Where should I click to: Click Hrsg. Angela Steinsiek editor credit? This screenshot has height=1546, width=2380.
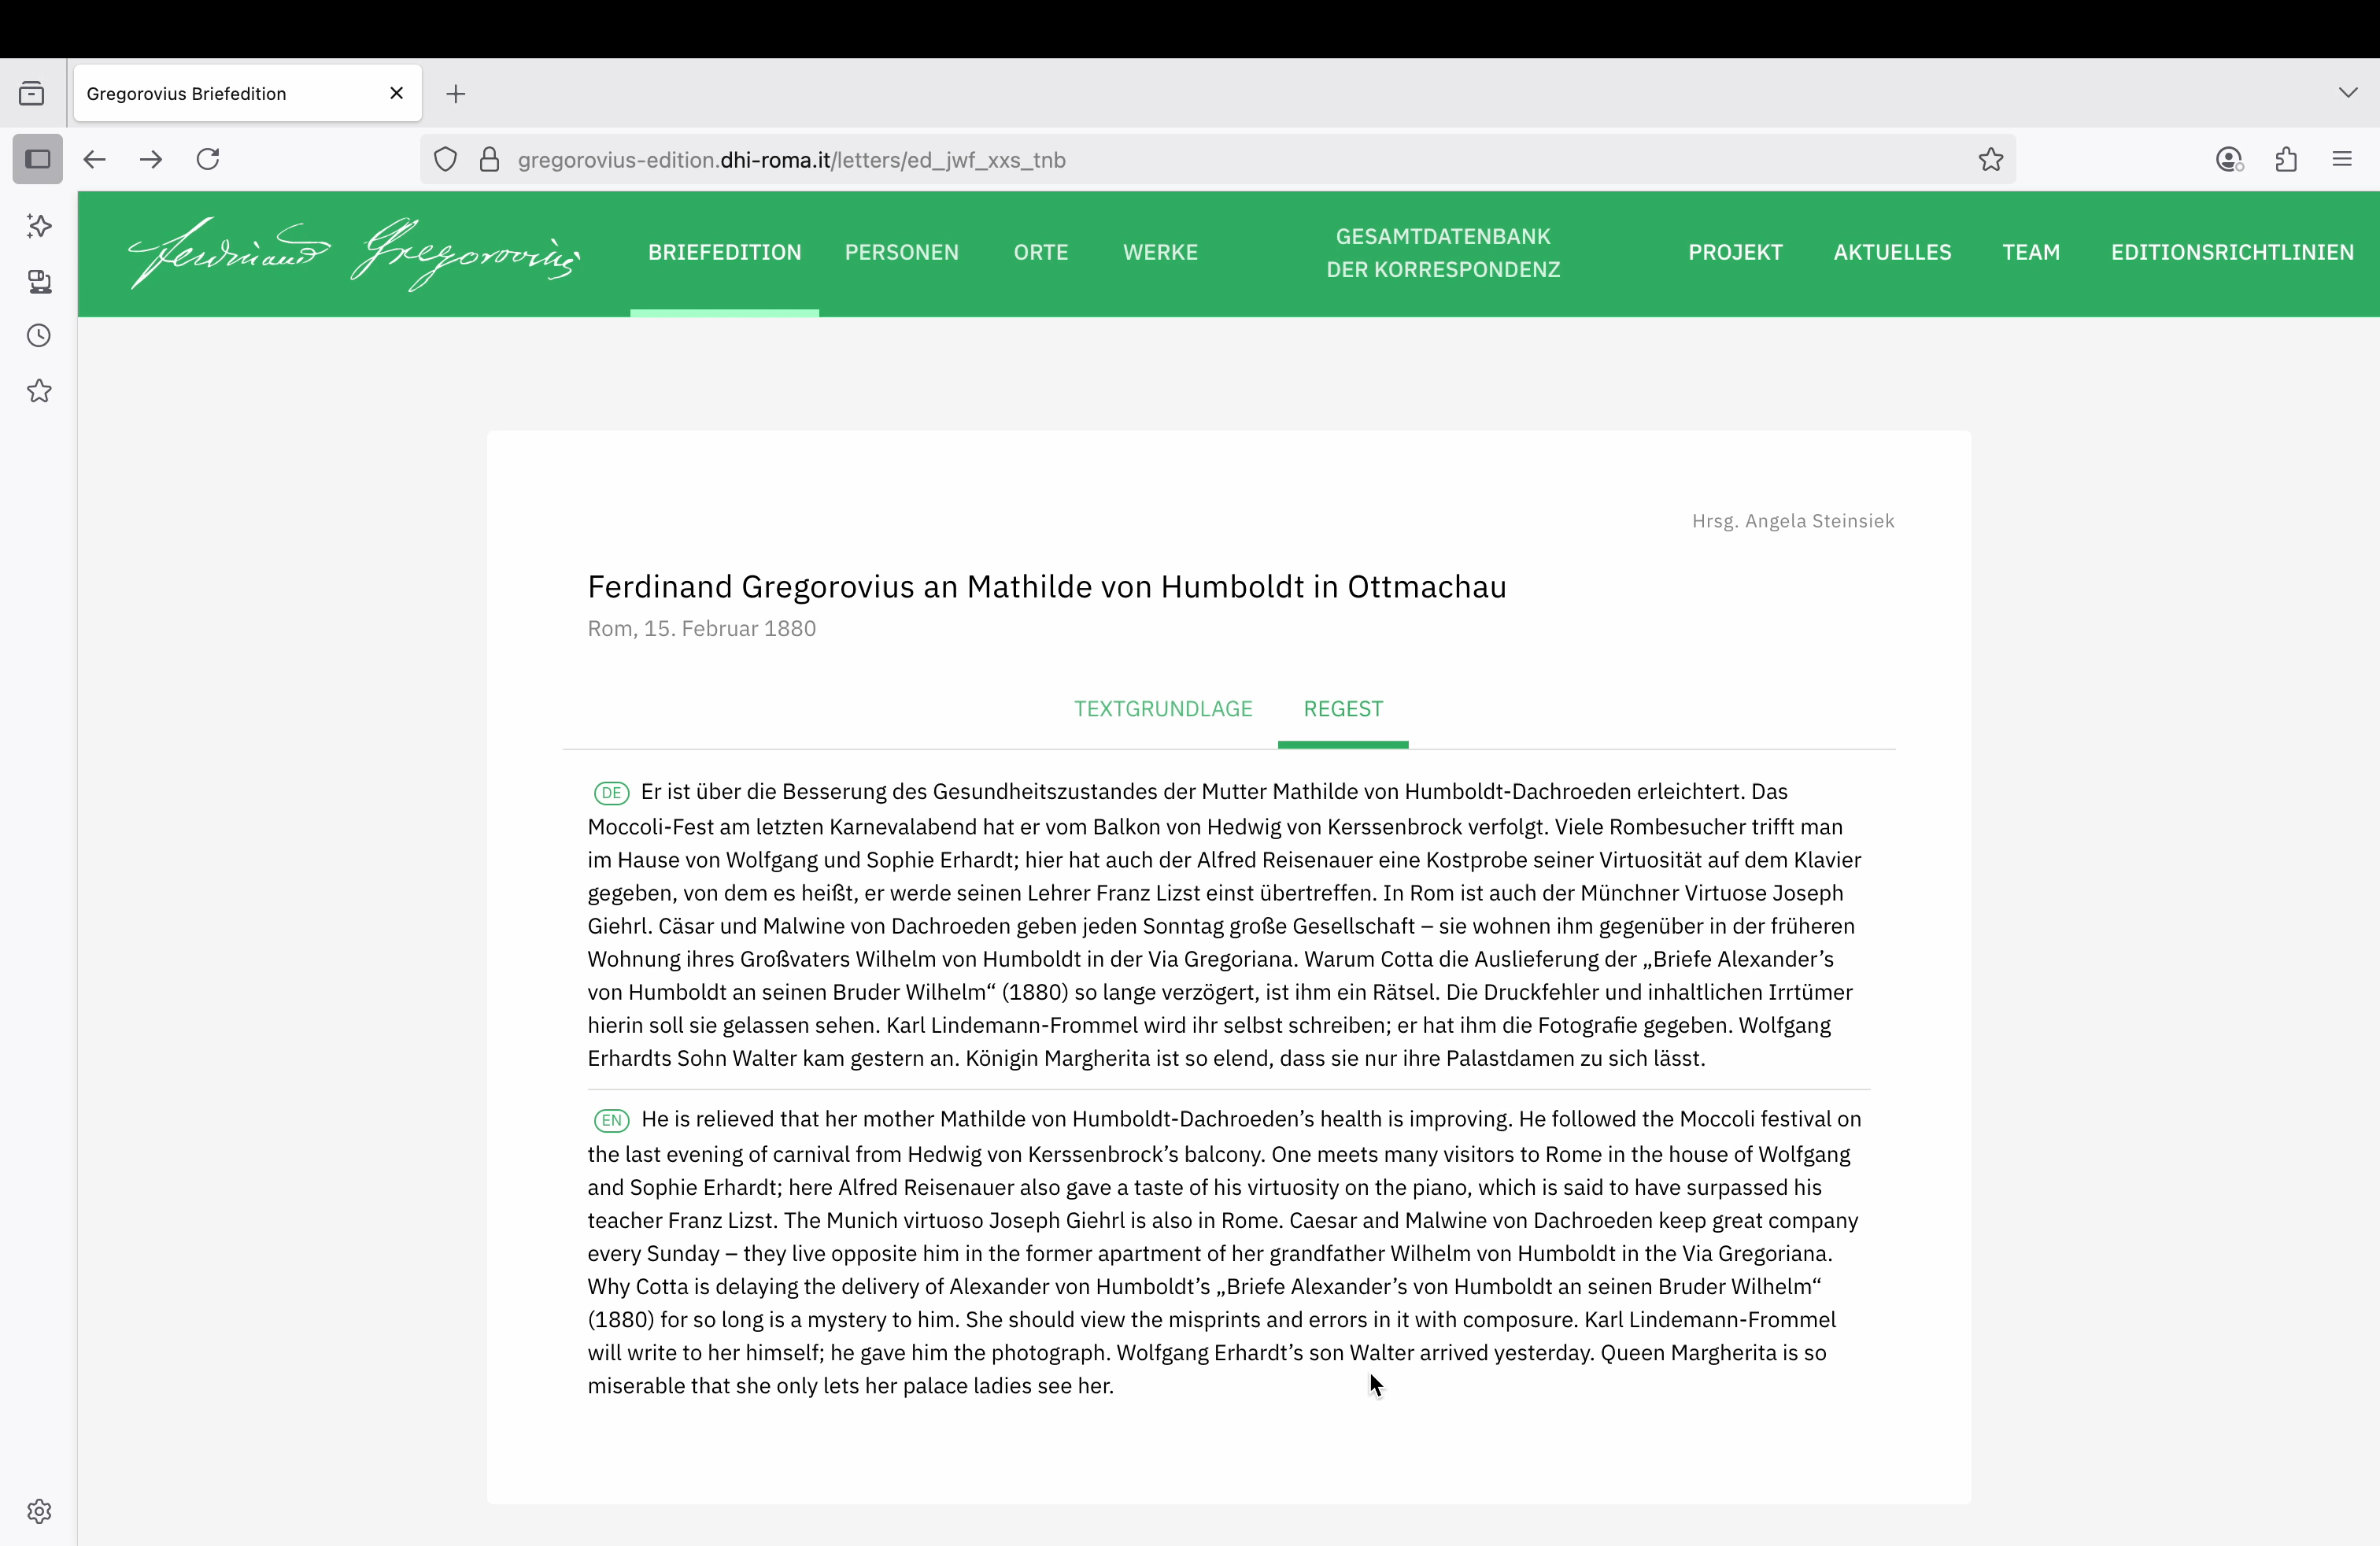1793,521
